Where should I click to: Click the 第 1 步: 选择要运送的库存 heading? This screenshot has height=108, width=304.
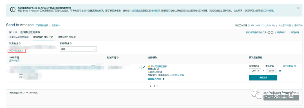tap(25, 32)
